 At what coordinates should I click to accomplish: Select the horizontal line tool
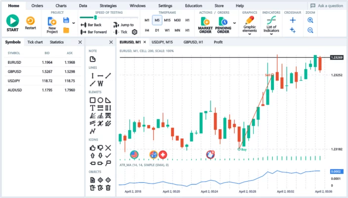click(100, 76)
